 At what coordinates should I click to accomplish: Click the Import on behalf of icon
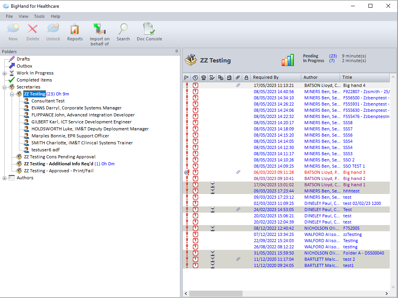point(99,29)
